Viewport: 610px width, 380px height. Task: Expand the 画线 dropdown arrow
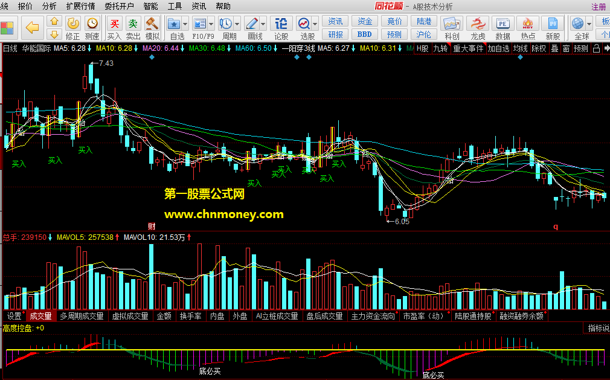click(x=263, y=24)
